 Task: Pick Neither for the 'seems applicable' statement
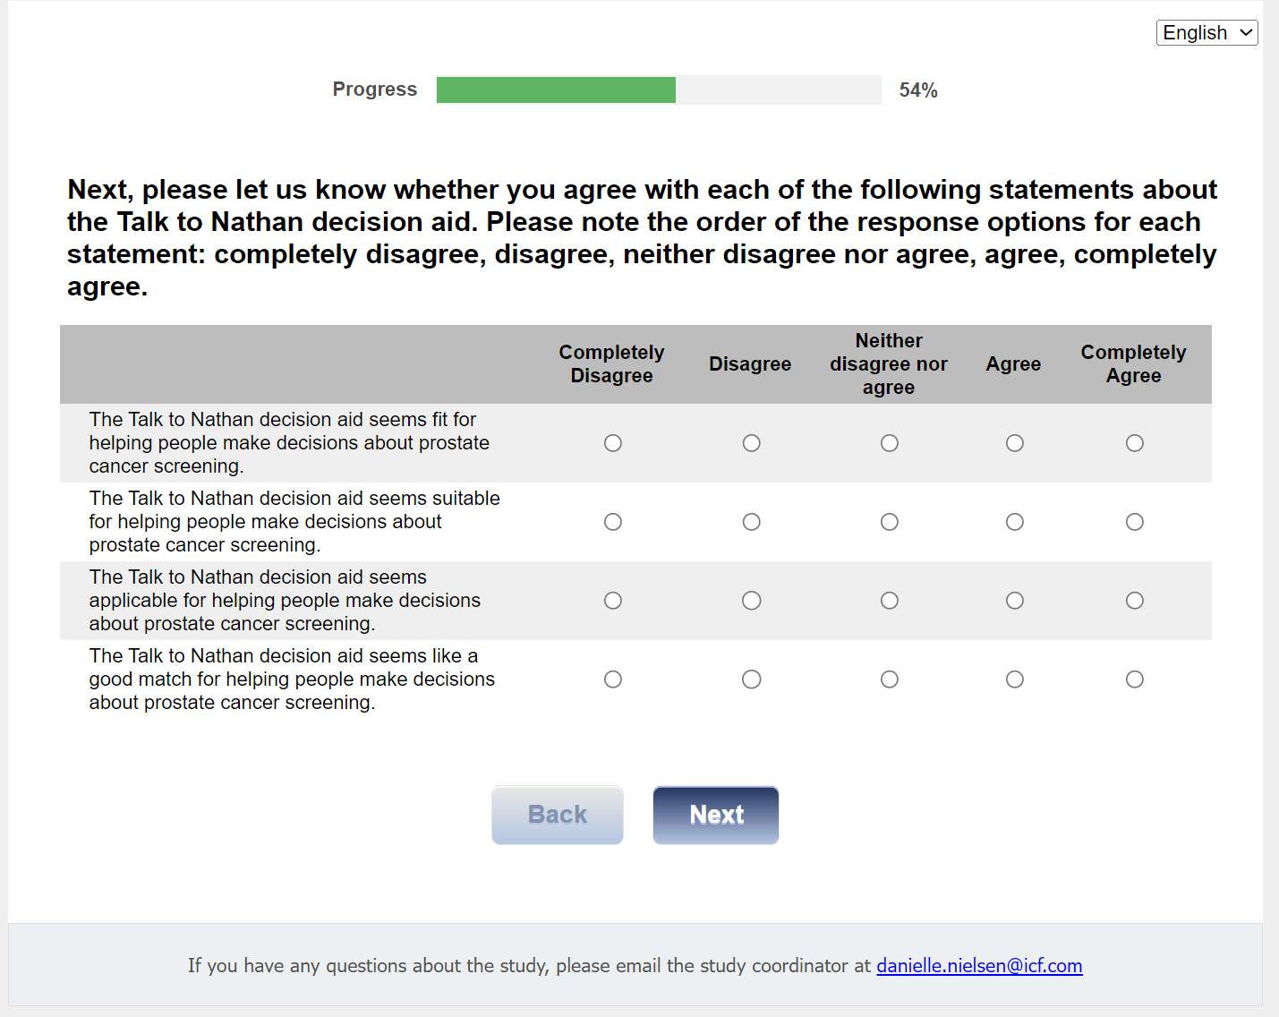point(889,601)
